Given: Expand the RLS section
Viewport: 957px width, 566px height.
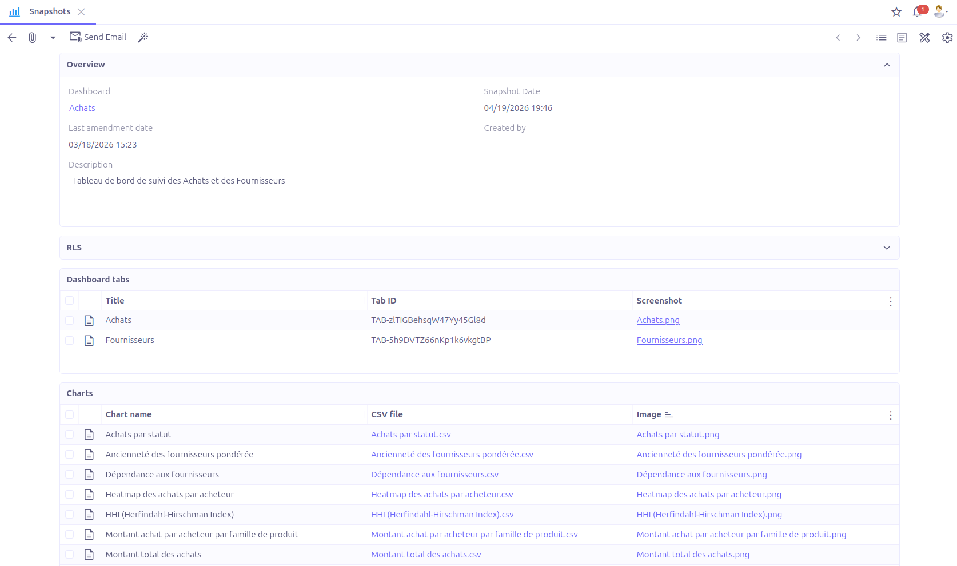Looking at the screenshot, I should tap(887, 248).
